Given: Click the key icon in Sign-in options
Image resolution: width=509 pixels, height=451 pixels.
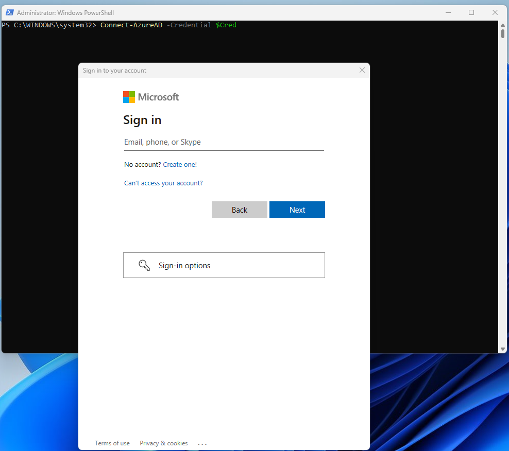Looking at the screenshot, I should 144,265.
